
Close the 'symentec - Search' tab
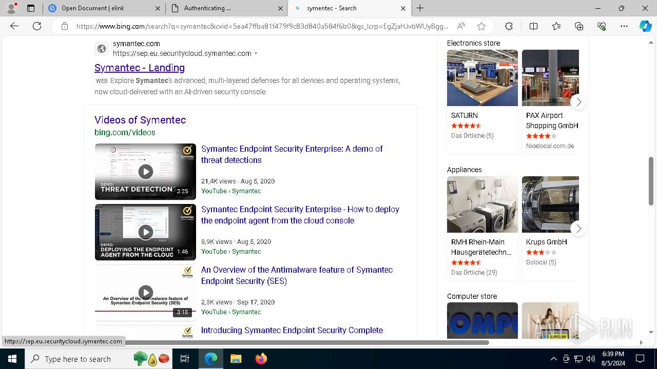pyautogui.click(x=403, y=8)
